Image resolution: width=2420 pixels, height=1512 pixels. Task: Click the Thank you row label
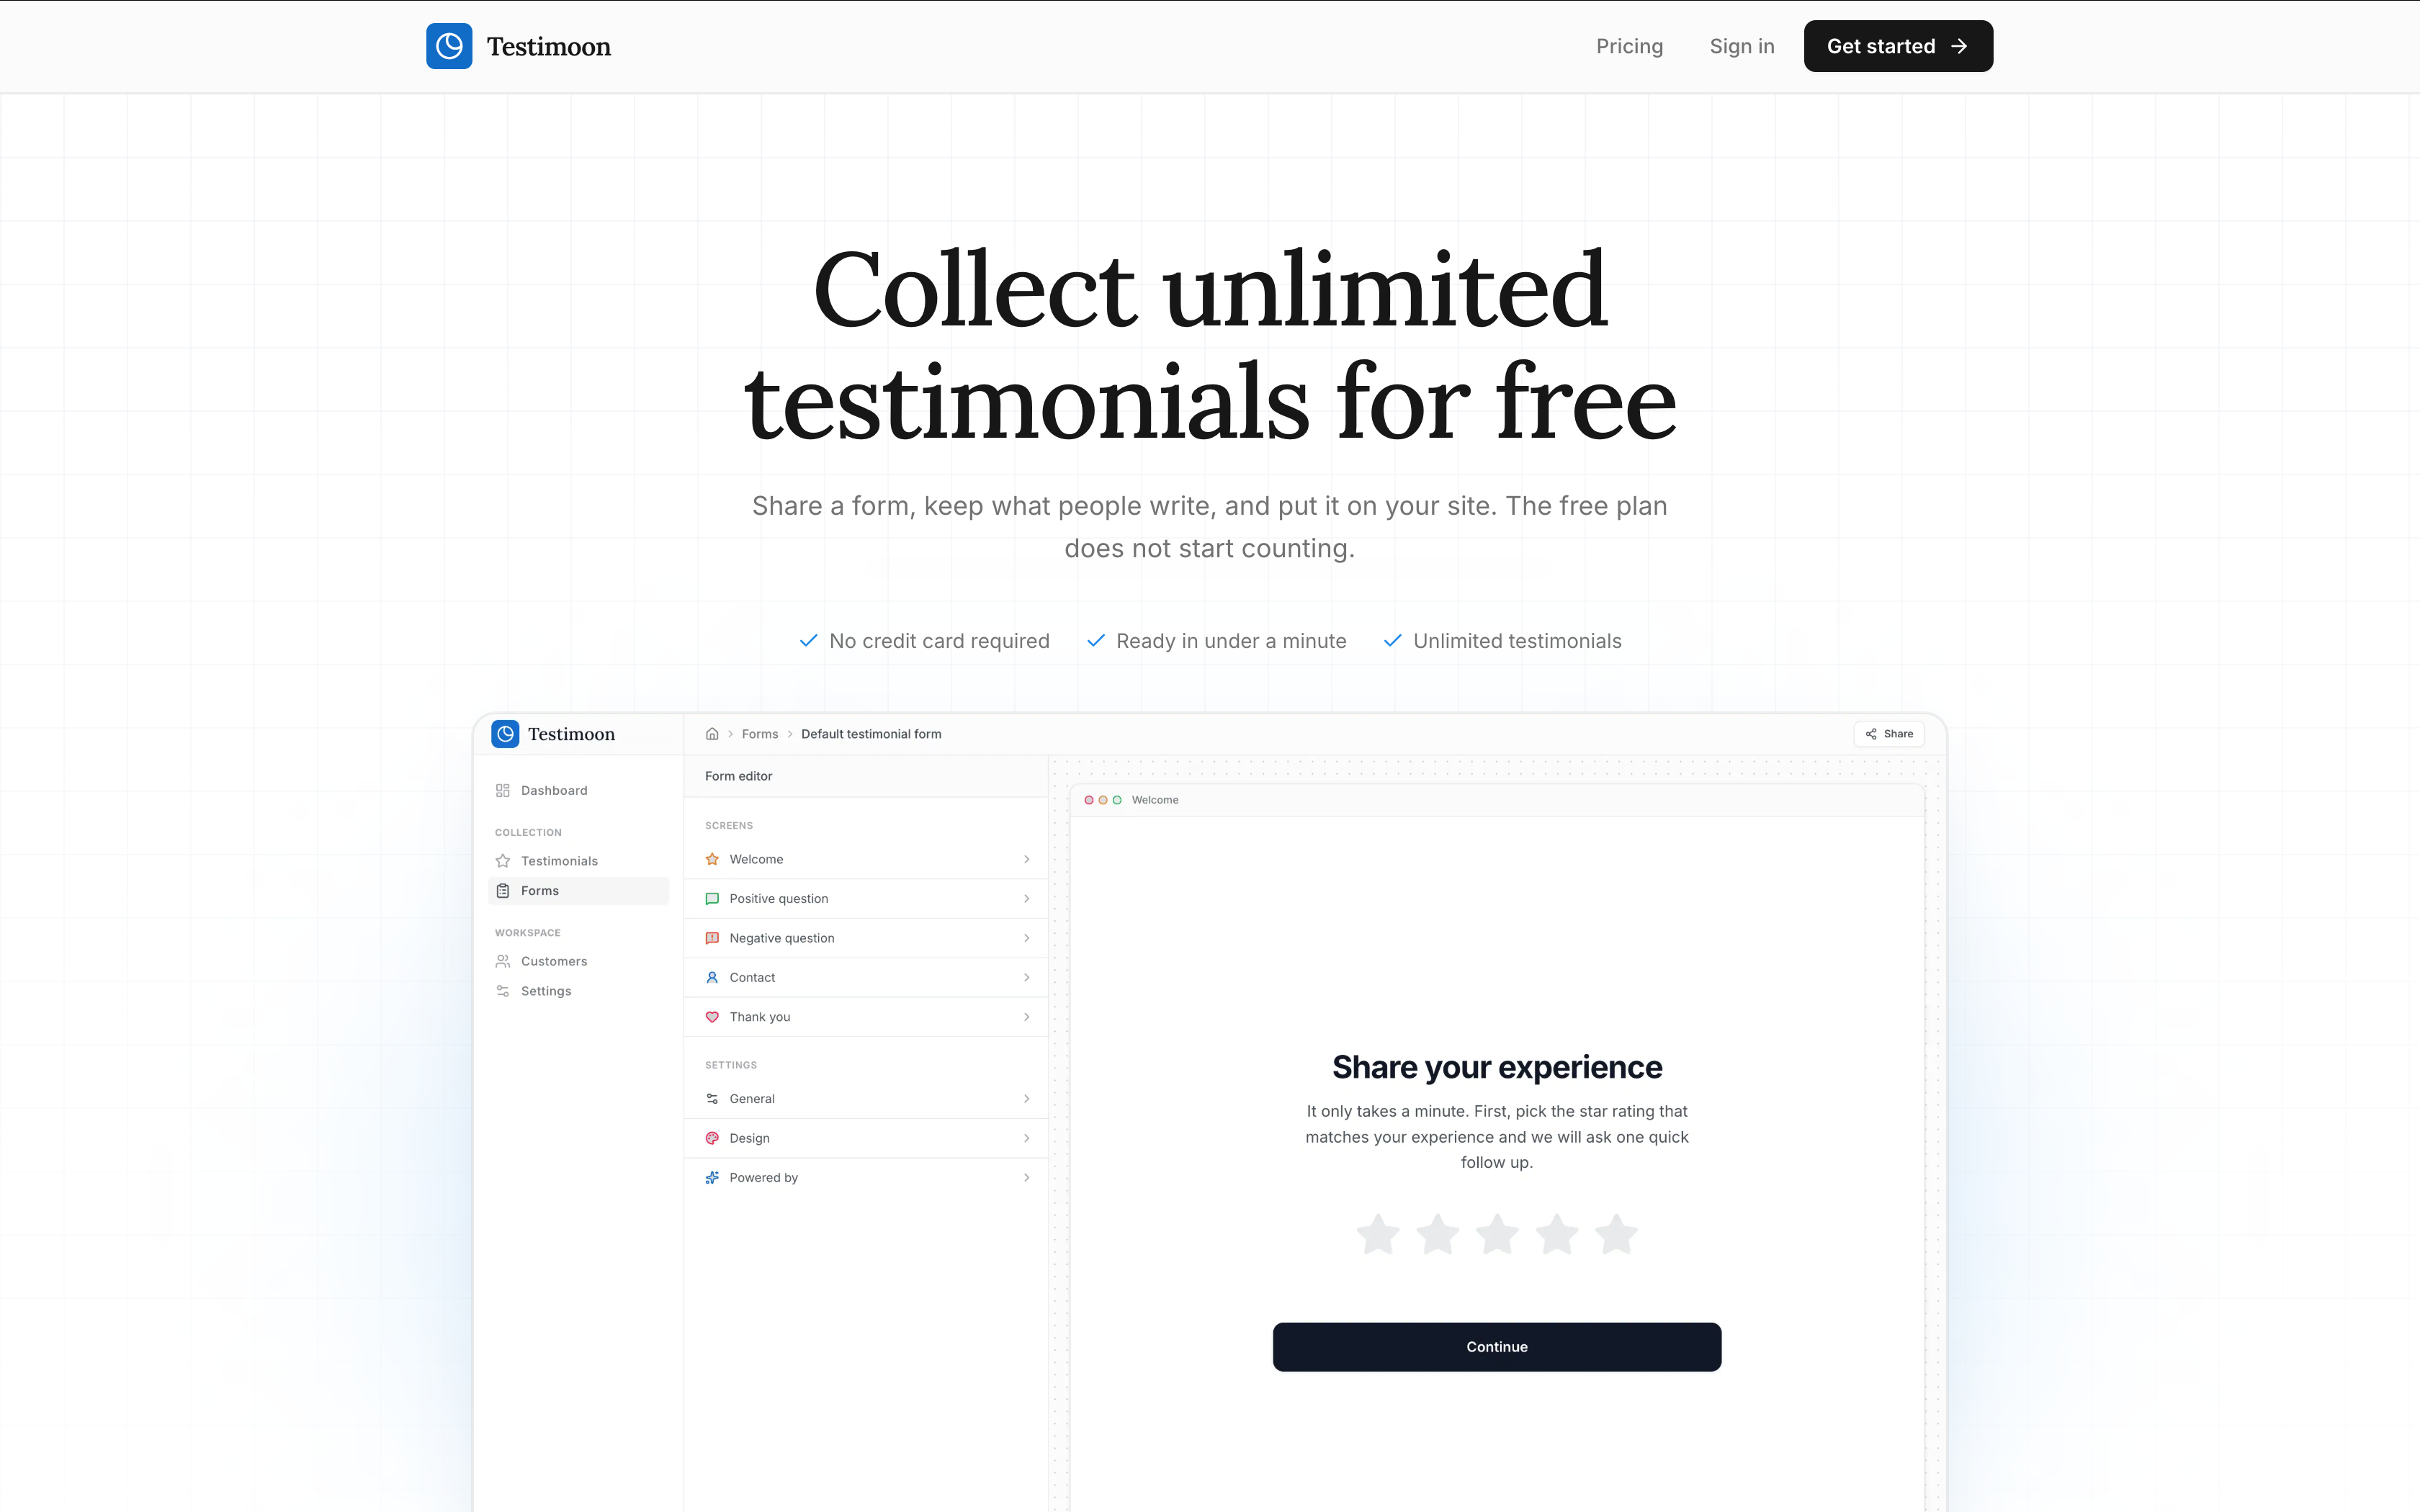tap(760, 1017)
